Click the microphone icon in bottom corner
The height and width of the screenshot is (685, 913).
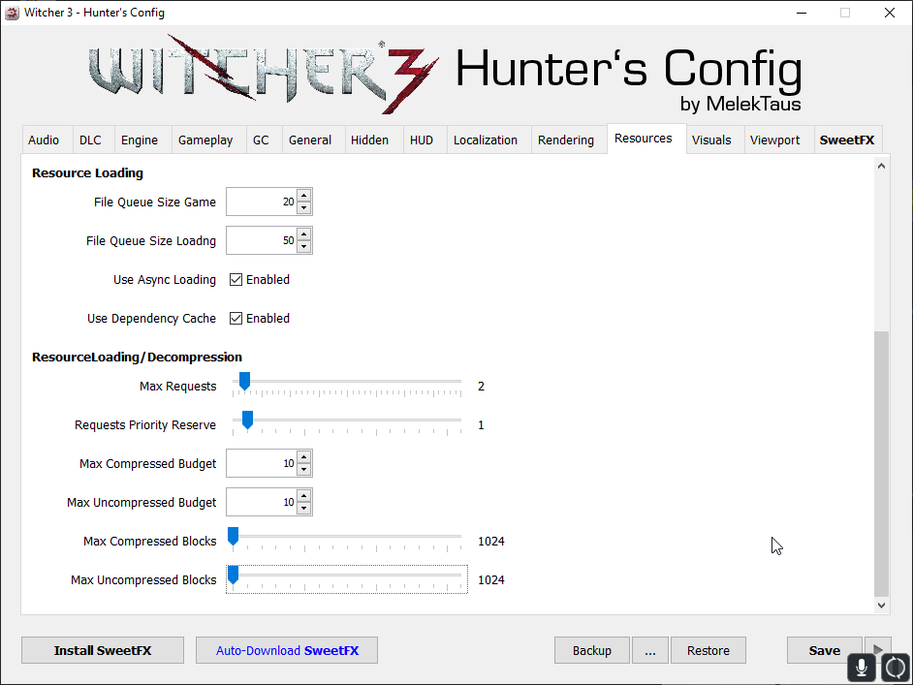click(861, 668)
